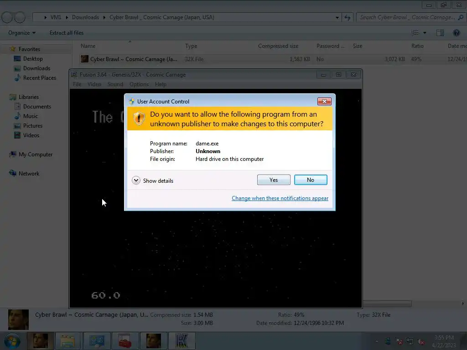Open address bar history dropdown arrow
This screenshot has width=467, height=350.
[337, 18]
